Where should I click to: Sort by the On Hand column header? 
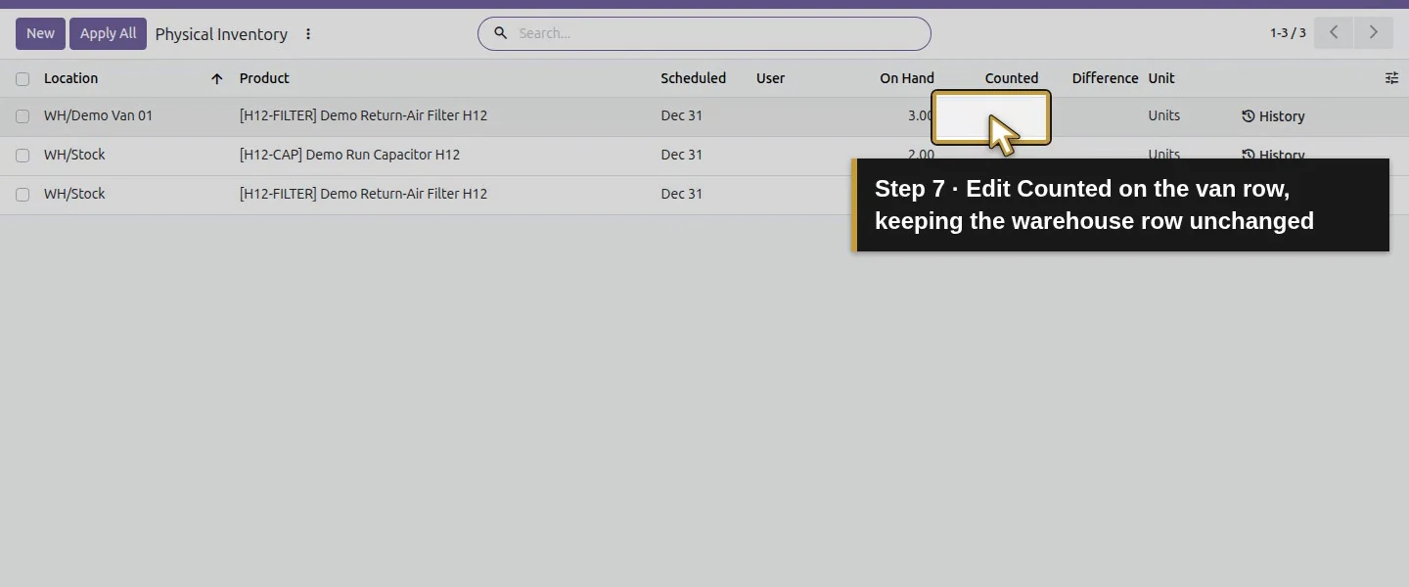907,78
